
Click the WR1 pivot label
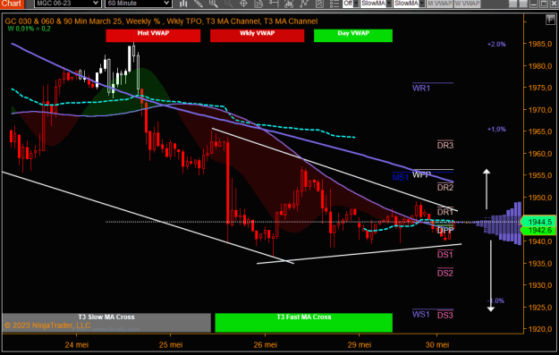coord(421,88)
